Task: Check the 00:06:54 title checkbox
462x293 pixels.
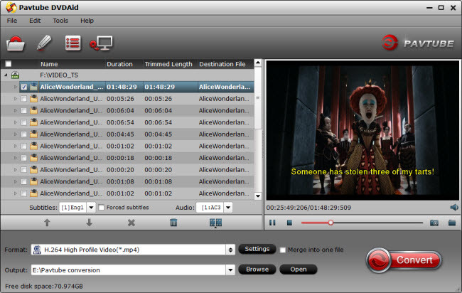Action: [x=24, y=122]
